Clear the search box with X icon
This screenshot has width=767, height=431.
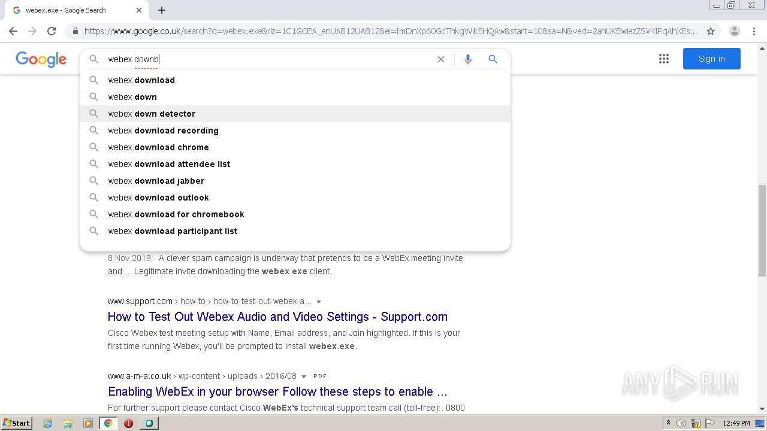(441, 59)
